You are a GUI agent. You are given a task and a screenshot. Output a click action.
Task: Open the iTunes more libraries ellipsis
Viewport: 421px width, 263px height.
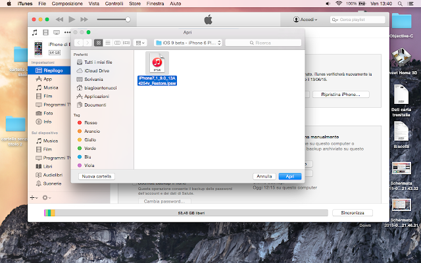(x=67, y=32)
